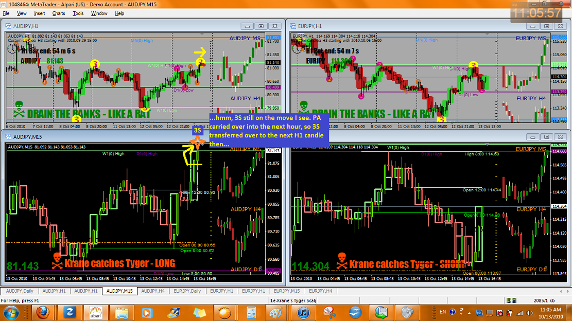Open the File menu
Viewport: 572px width, 321px height.
[6, 13]
